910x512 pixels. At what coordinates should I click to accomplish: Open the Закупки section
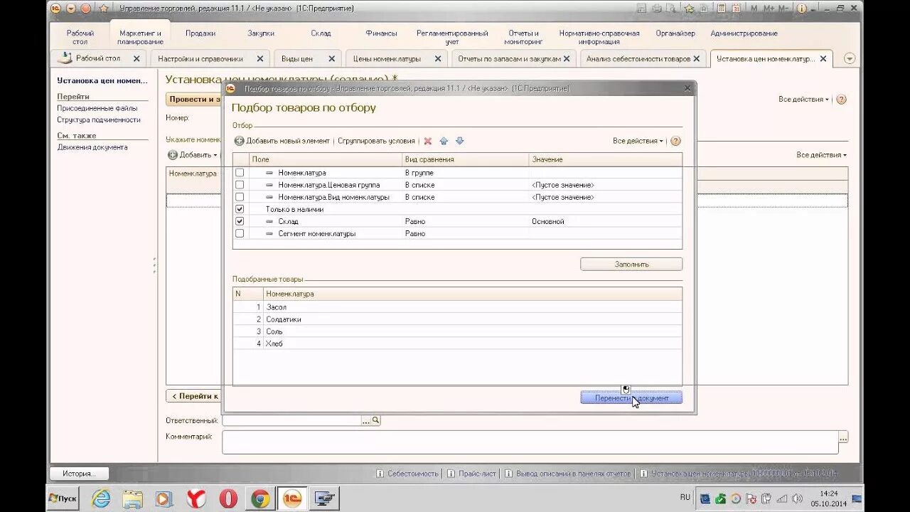261,33
